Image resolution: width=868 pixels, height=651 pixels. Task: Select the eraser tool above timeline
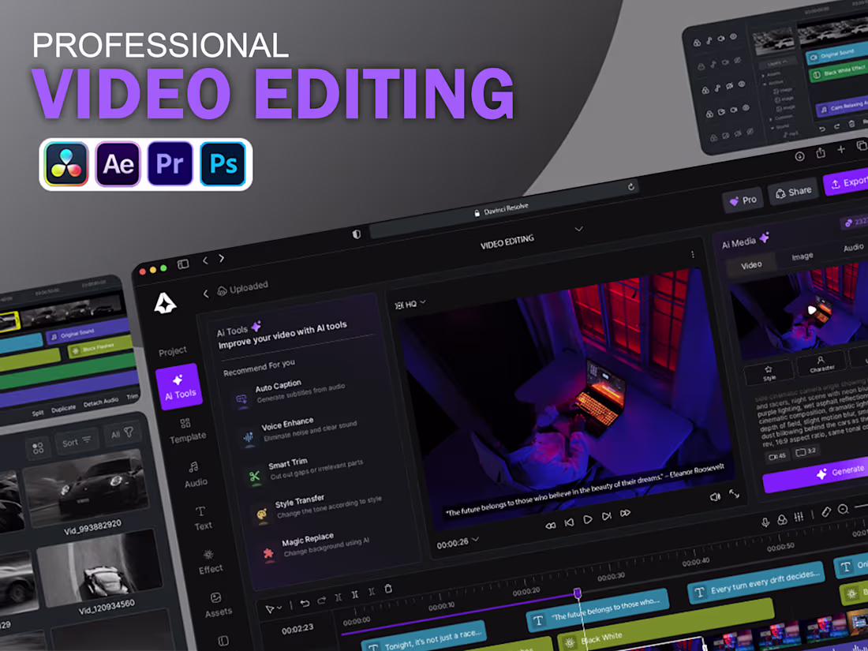coord(826,512)
